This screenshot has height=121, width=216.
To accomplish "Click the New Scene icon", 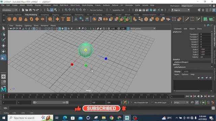I will (x=23, y=10).
